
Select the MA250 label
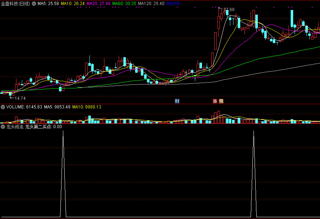point(174,4)
